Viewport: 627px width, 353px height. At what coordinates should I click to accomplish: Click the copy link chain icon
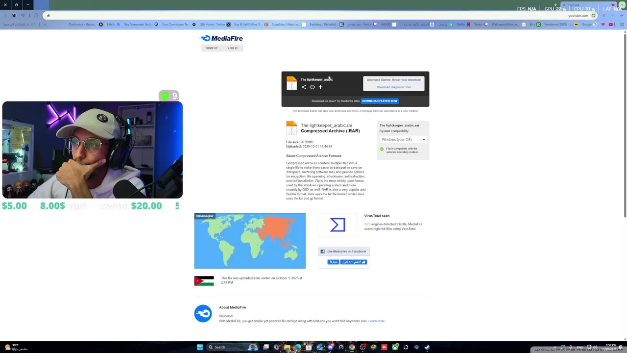pos(312,87)
